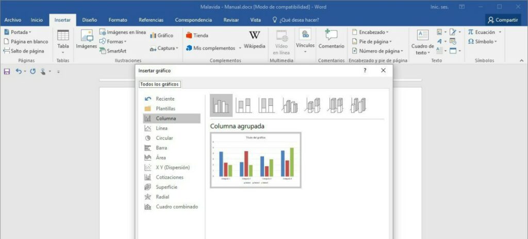Select the stacked column chart subtype

click(x=244, y=106)
